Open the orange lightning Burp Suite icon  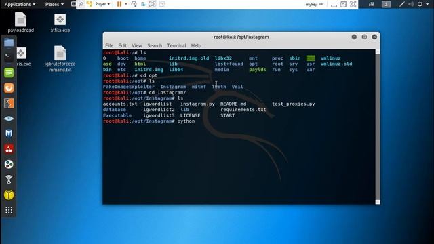pos(9,104)
